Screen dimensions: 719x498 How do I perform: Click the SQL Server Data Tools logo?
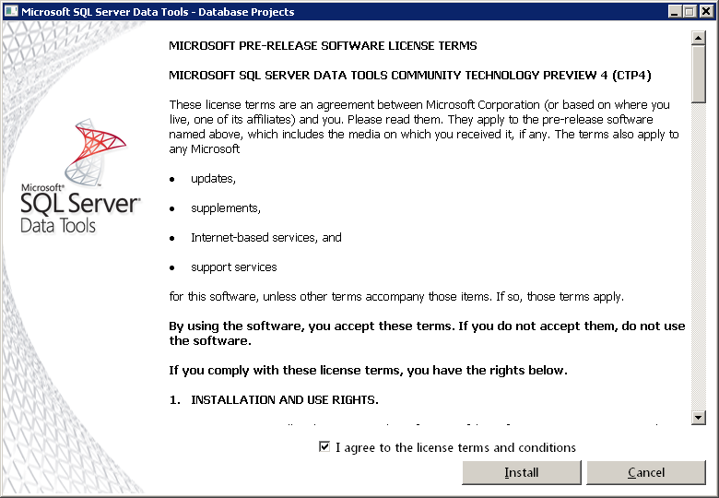(80, 176)
